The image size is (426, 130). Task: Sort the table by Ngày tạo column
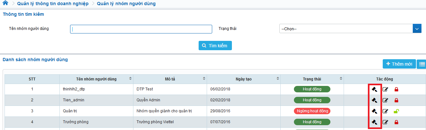278,79
